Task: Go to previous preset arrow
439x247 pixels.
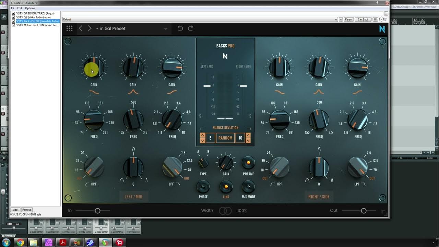Action: click(x=81, y=28)
